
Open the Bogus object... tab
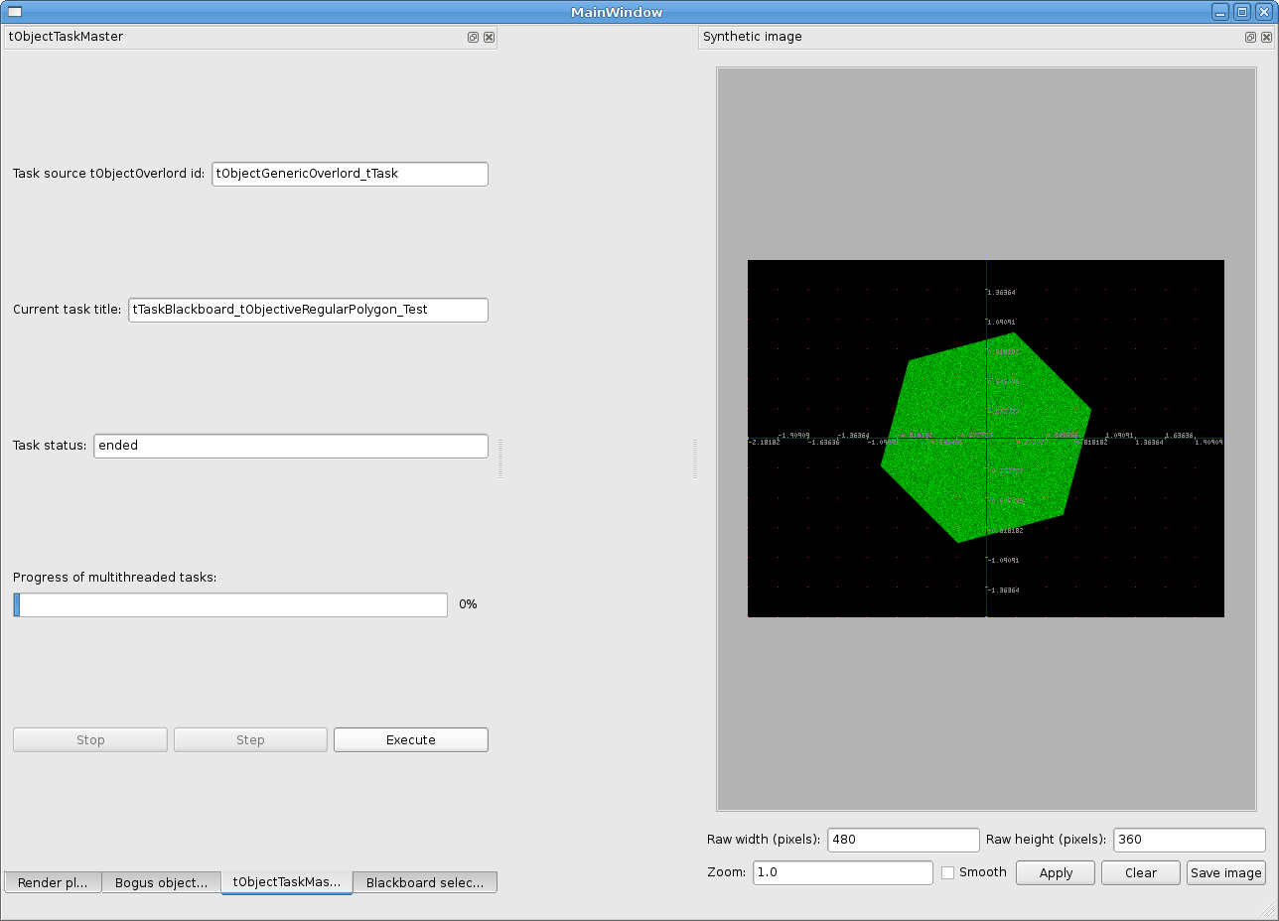click(x=161, y=882)
